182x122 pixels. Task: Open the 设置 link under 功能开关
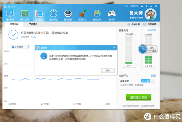(x=153, y=76)
